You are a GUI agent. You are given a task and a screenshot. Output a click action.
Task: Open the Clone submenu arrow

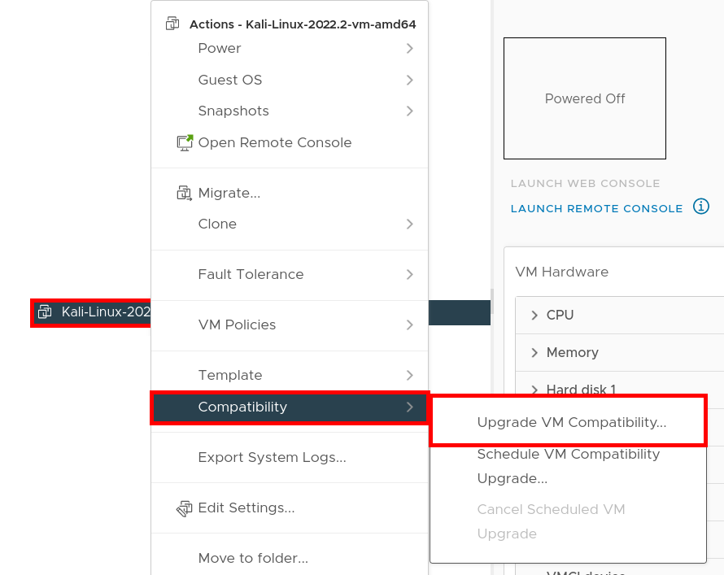410,224
